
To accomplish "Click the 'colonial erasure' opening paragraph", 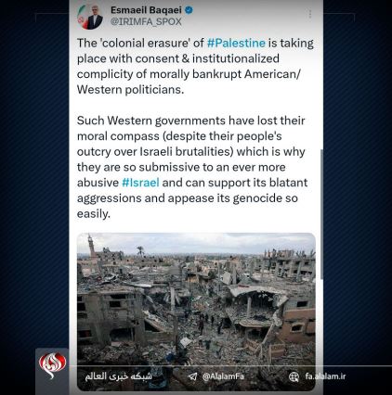I will tap(195, 66).
